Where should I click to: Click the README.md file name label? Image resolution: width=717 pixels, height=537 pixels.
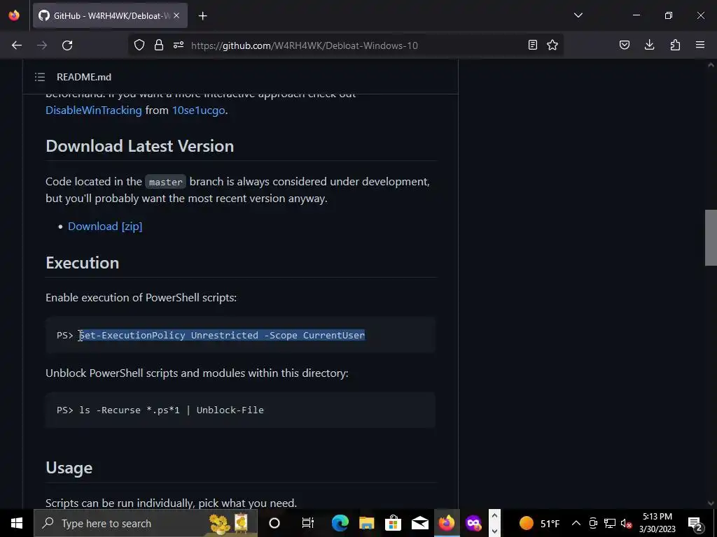pos(84,77)
